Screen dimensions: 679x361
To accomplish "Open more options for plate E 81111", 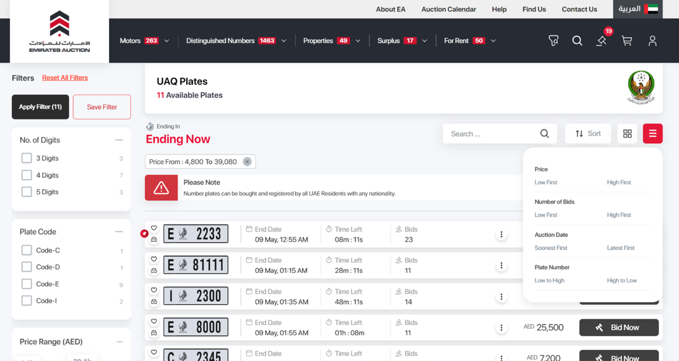I will (501, 266).
